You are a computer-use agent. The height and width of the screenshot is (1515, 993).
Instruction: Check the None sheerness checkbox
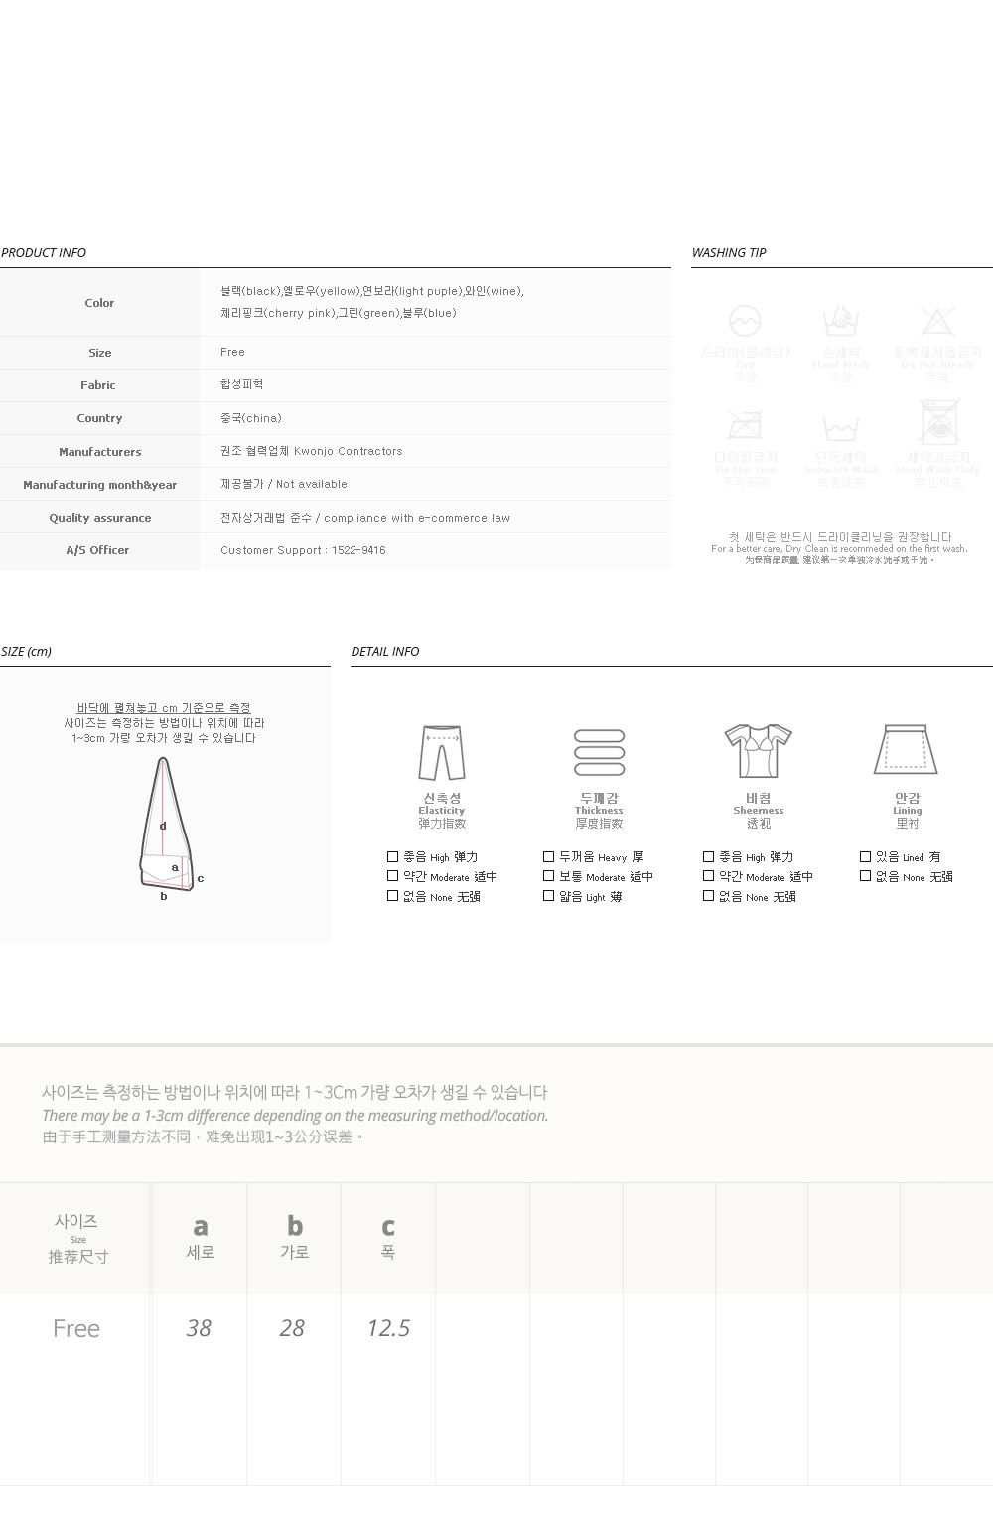pyautogui.click(x=708, y=896)
